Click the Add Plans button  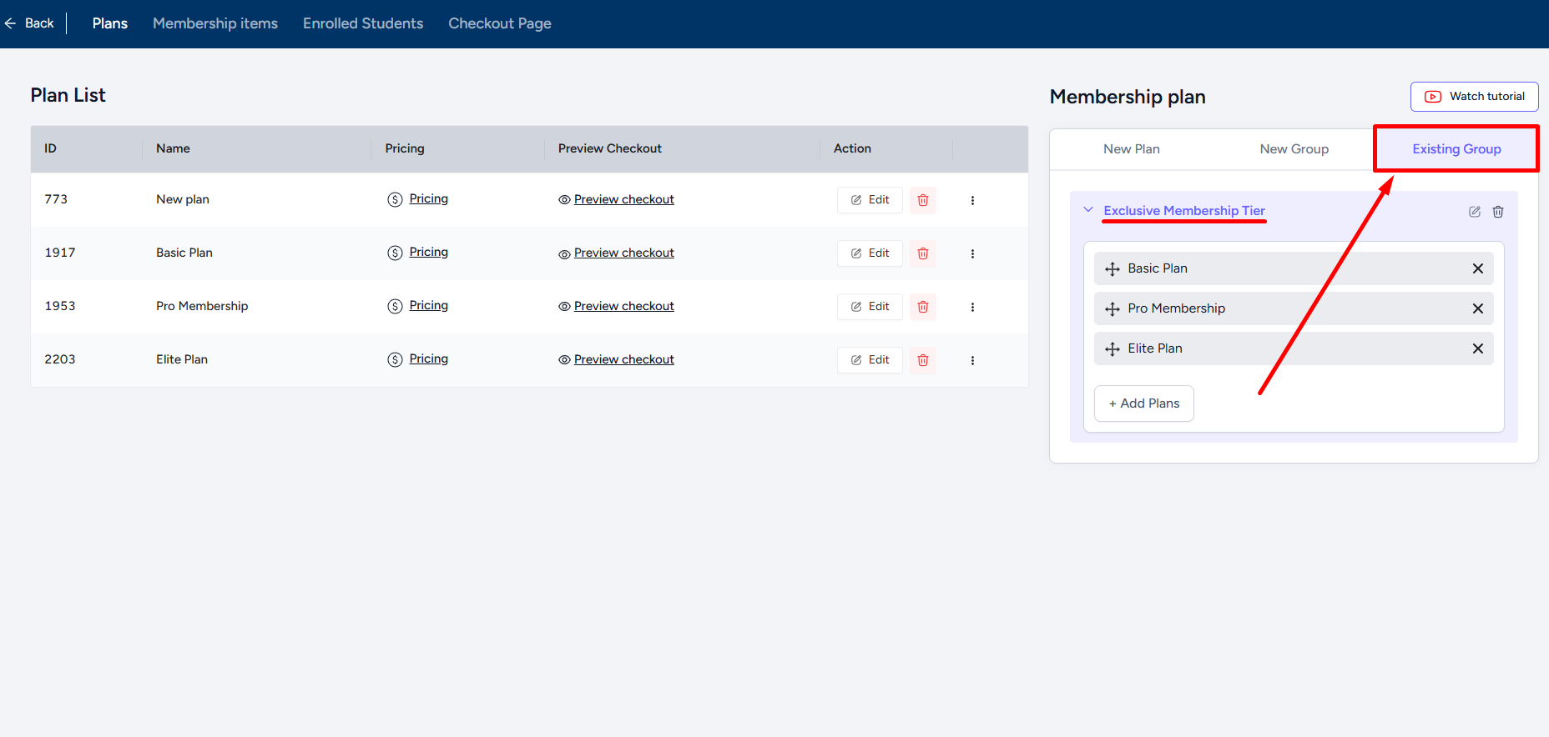click(1144, 404)
